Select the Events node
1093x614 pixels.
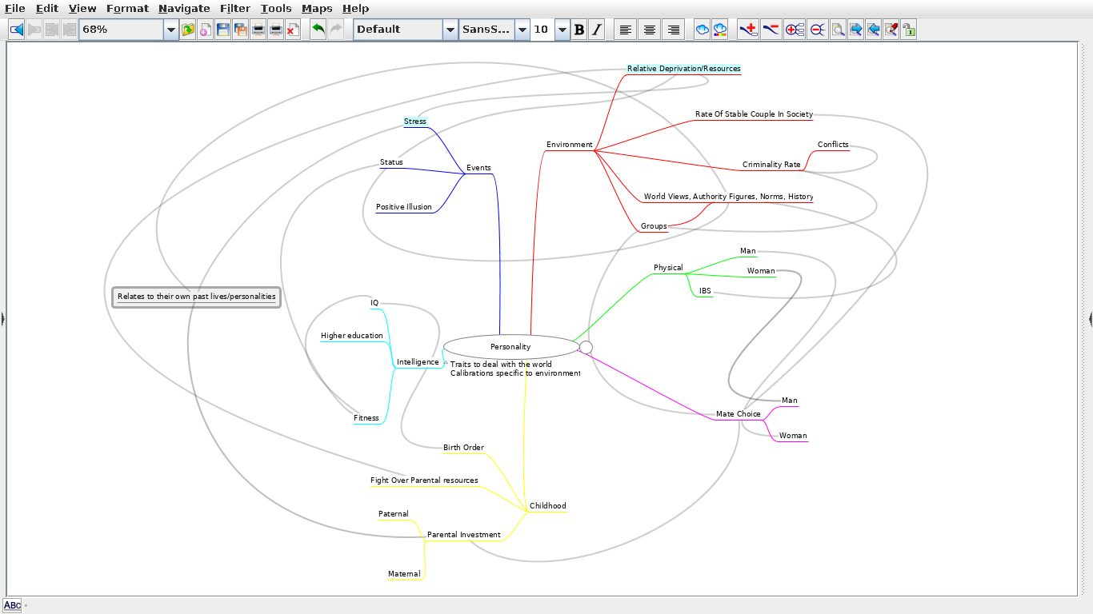click(x=478, y=168)
